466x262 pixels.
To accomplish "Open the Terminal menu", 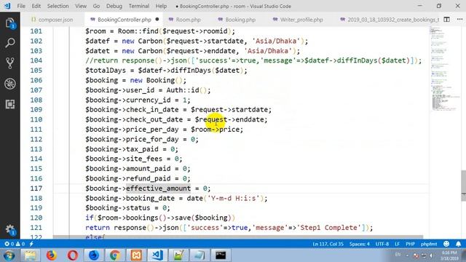I will tap(139, 6).
